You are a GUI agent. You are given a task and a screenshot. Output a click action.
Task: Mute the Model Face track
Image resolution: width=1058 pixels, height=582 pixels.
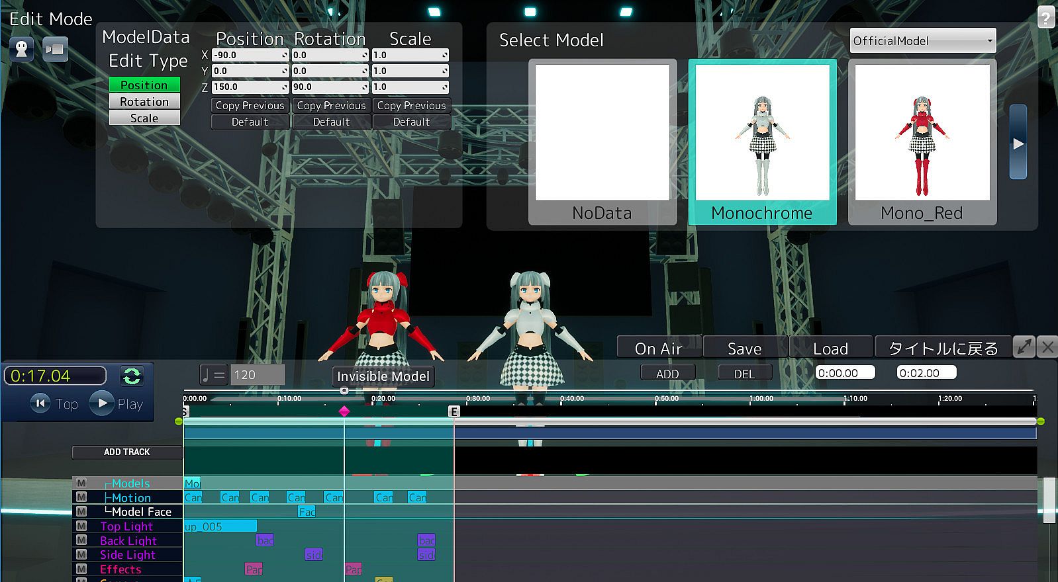[81, 511]
